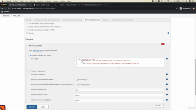Viewport: 196px width, 110px height.
Task: Select Look on Filesystem radio option
Action: click(x=31, y=71)
